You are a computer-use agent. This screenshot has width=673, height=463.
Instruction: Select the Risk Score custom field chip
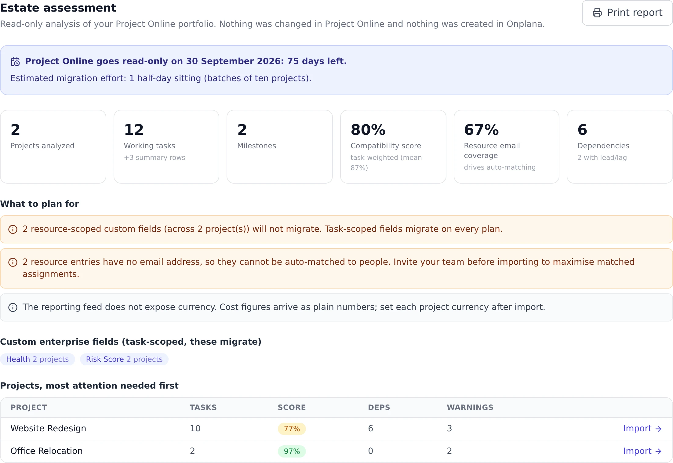point(124,359)
